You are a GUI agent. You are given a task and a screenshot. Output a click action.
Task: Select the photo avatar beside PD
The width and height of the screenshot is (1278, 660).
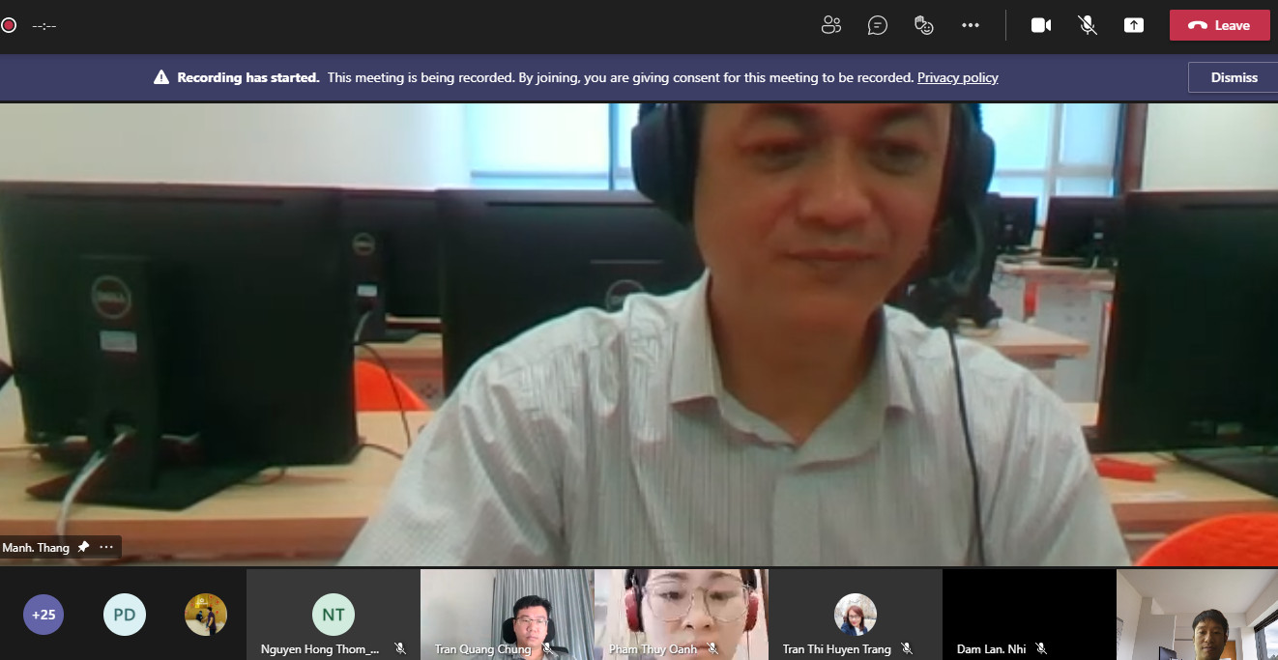[x=206, y=615]
